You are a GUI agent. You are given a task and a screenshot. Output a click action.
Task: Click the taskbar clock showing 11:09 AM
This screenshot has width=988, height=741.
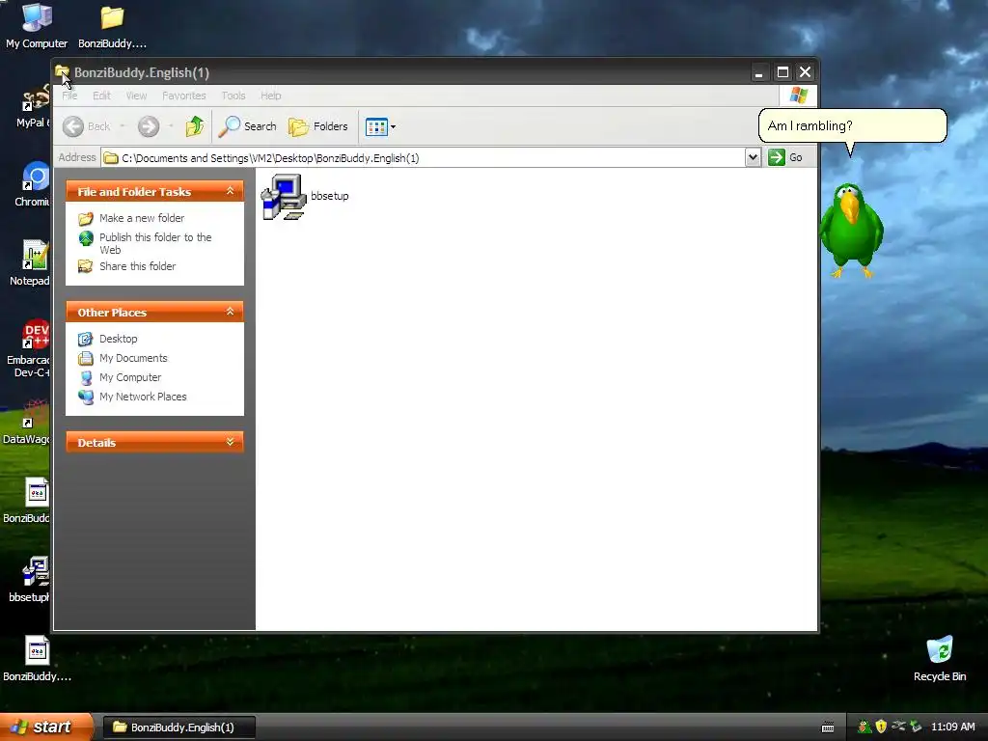click(x=952, y=727)
